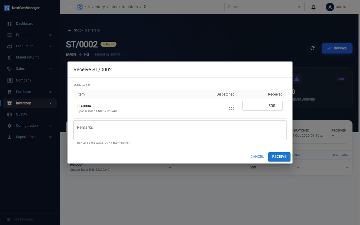Expand the Products submenu chevron
This screenshot has width=360, height=225.
tap(50, 35)
